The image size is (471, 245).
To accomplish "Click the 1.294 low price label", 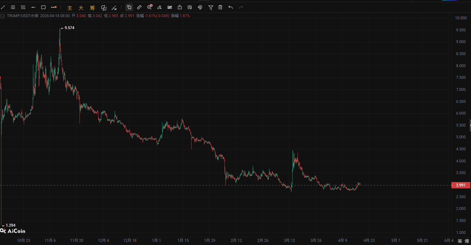I will pos(10,225).
